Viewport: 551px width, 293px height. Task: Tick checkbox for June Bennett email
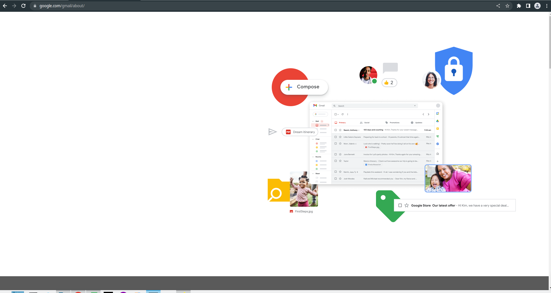(336, 154)
